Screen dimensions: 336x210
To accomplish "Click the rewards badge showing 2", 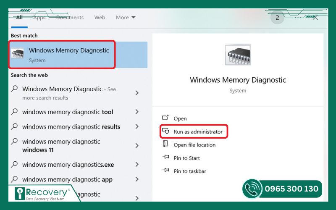I will 277,18.
